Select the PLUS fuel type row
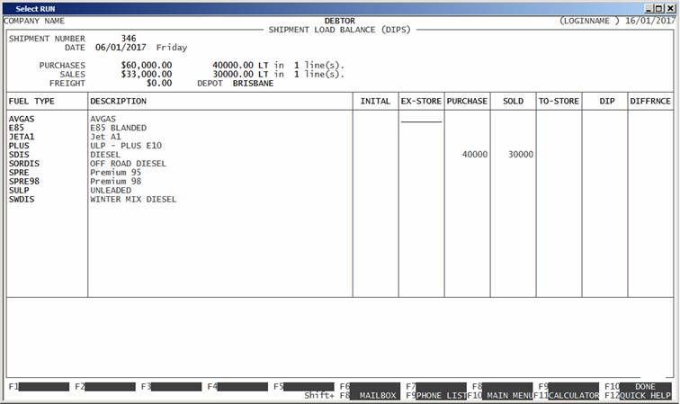This screenshot has height=404, width=680. point(19,146)
